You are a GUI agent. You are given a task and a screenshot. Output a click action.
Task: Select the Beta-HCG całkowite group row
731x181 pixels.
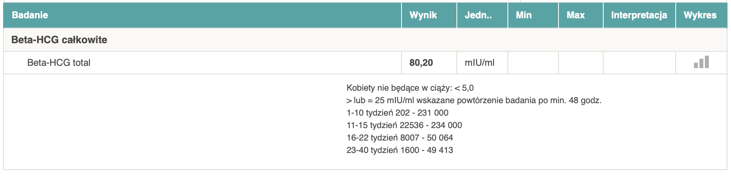pyautogui.click(x=59, y=40)
